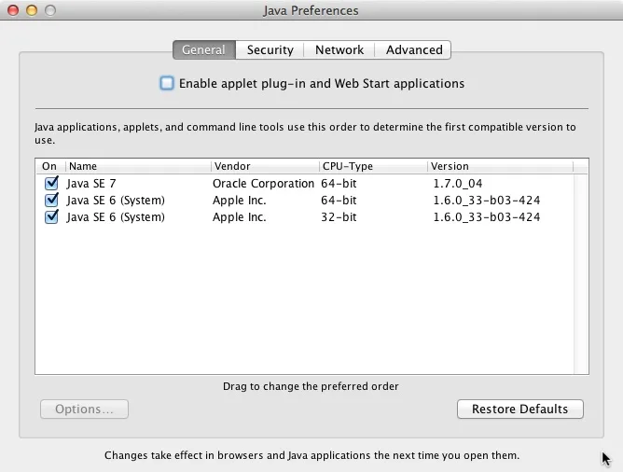Enable applet plug-in and Web Start checkbox
The width and height of the screenshot is (623, 472).
click(167, 83)
